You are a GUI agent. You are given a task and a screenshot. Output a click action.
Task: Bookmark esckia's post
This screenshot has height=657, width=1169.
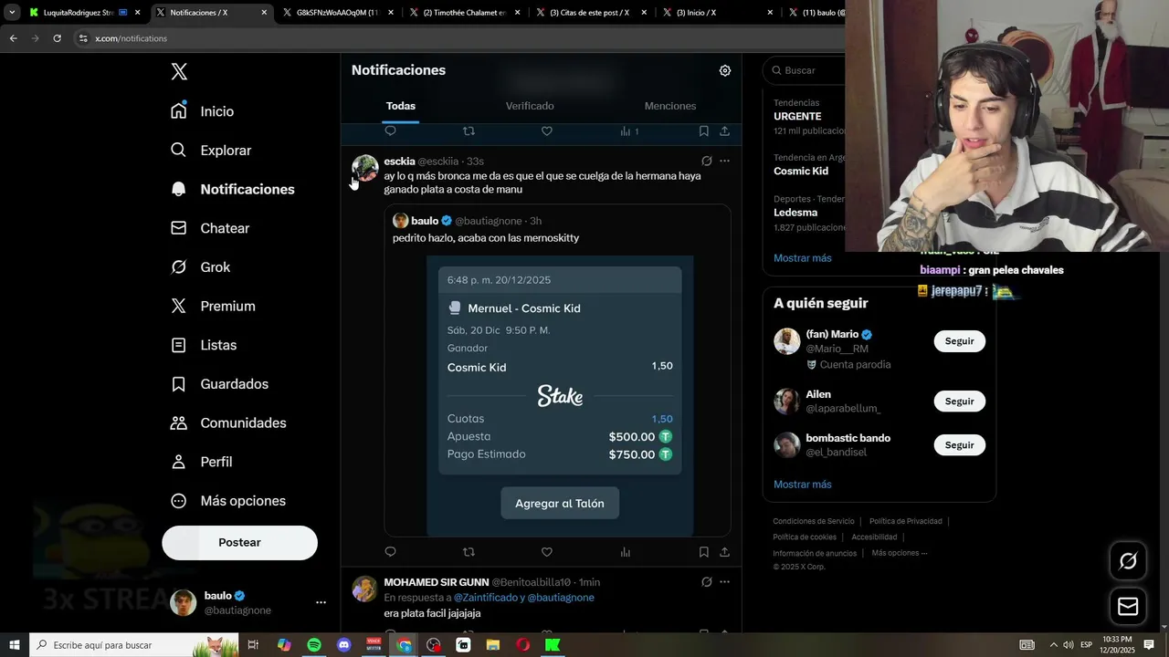[704, 552]
